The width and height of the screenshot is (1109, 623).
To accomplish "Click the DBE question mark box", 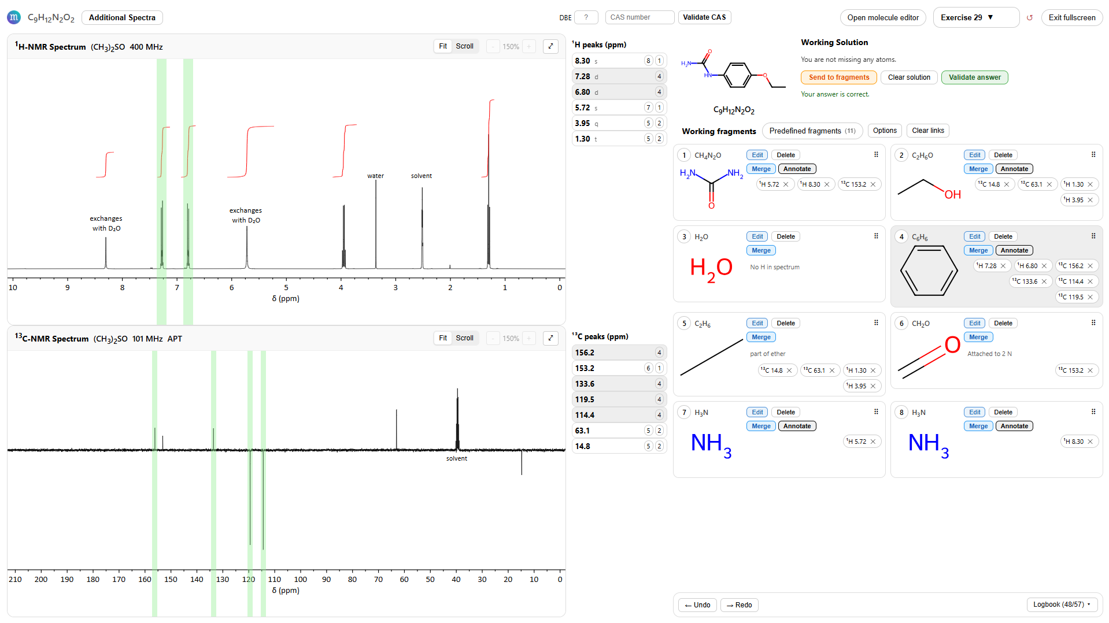I will coord(586,17).
